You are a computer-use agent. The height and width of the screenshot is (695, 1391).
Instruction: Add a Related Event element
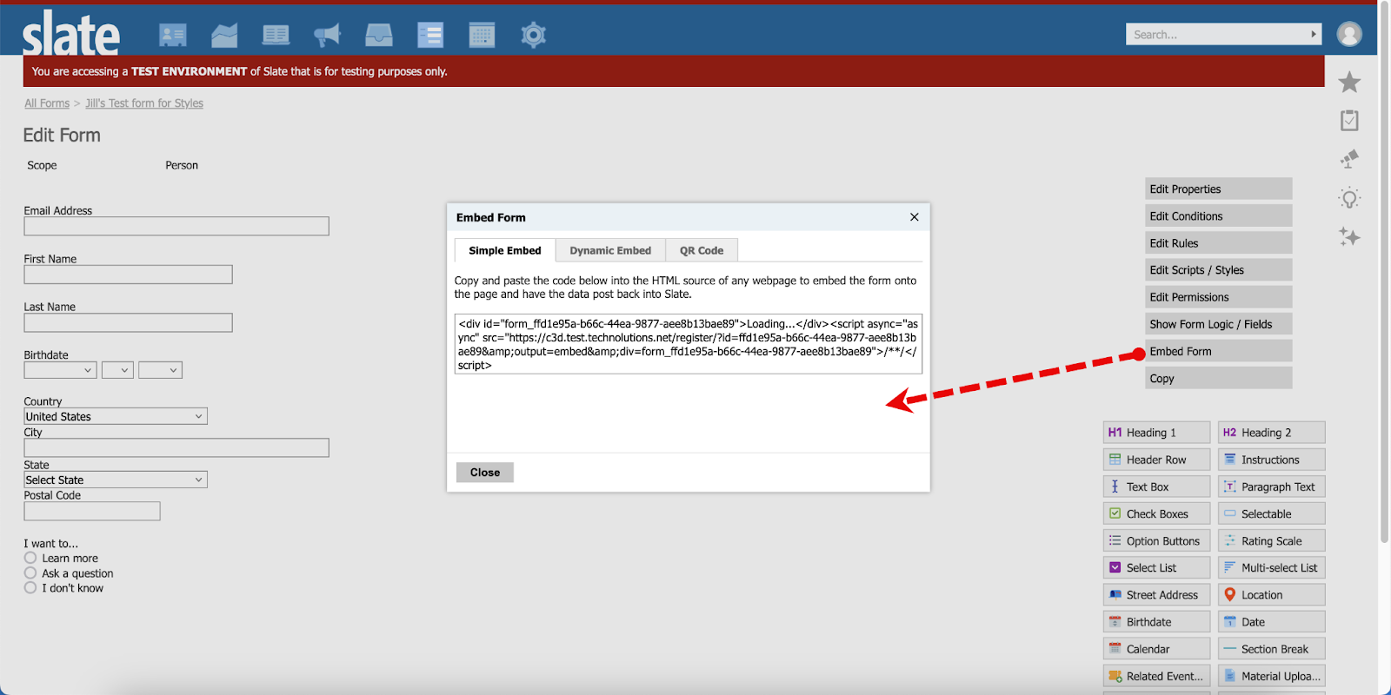1156,676
